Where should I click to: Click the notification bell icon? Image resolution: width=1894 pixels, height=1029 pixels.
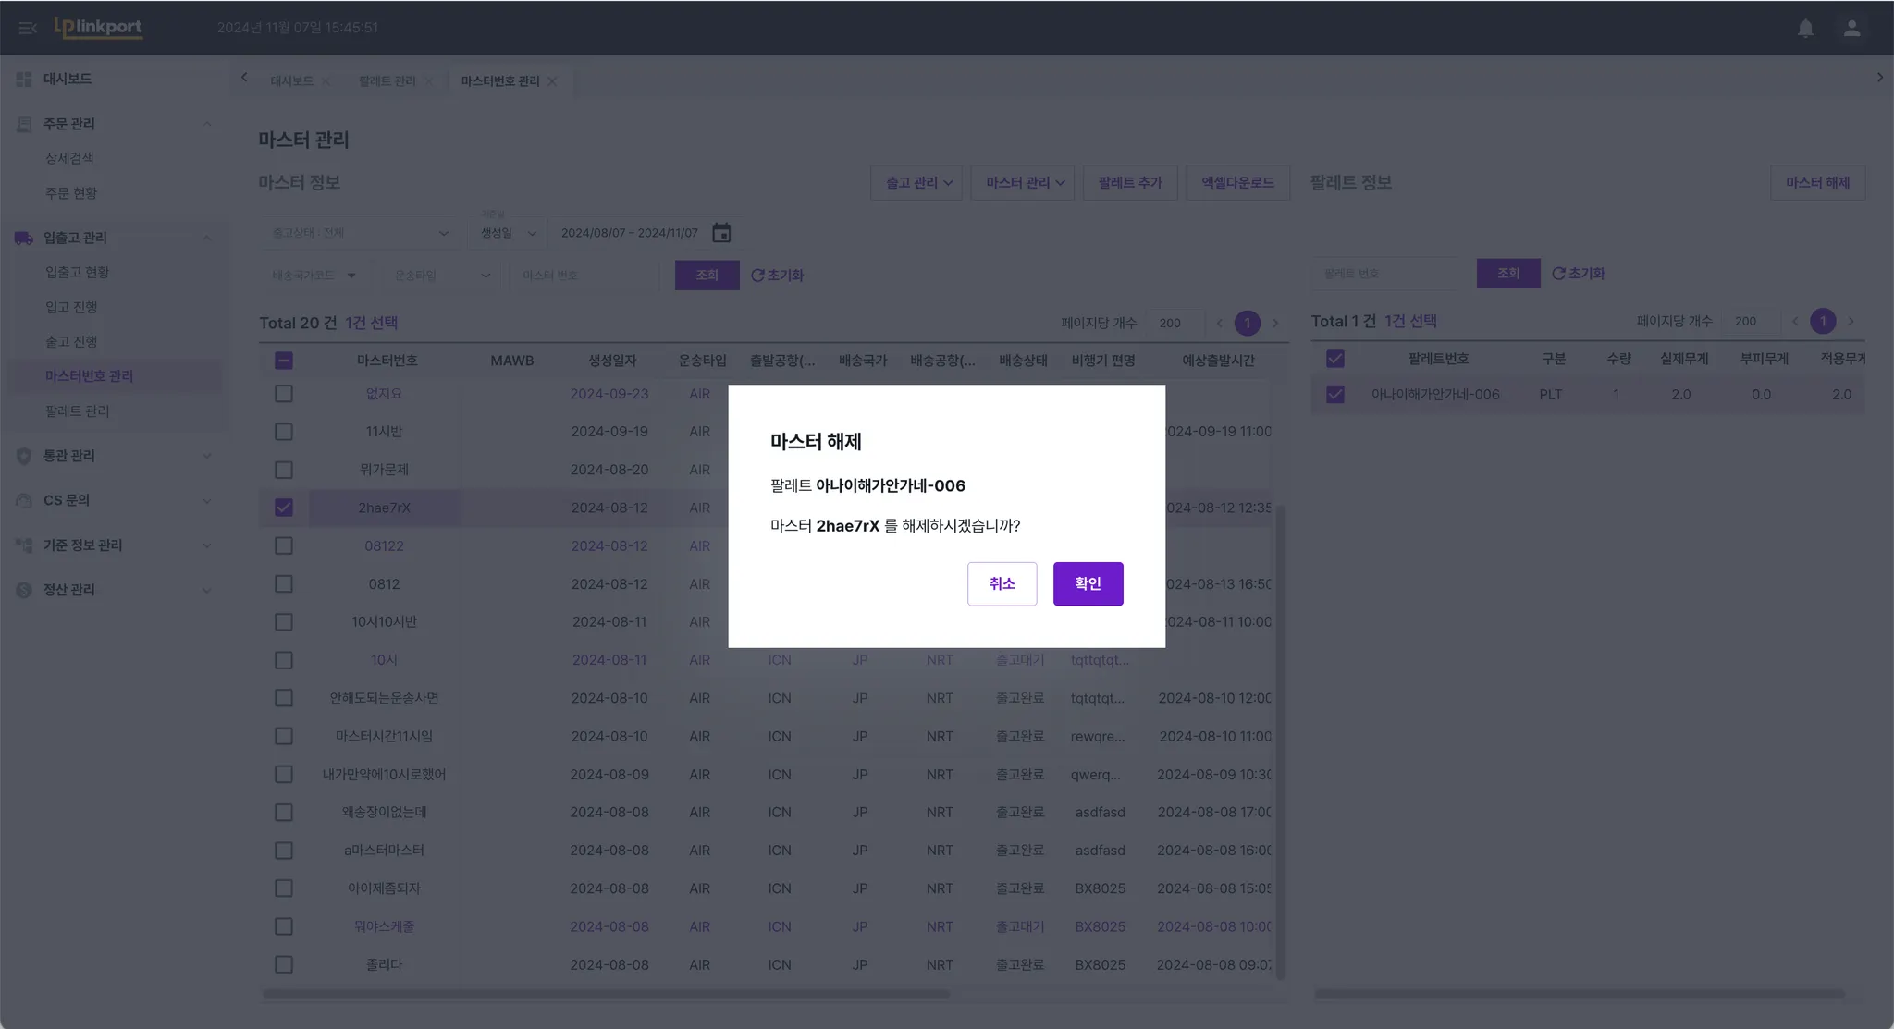click(1805, 28)
